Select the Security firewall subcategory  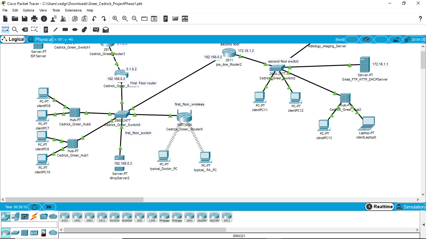click(44, 232)
